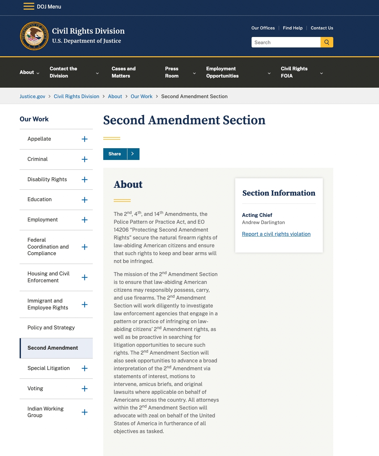Open the DOJ Menu hamburger icon

(x=29, y=7)
